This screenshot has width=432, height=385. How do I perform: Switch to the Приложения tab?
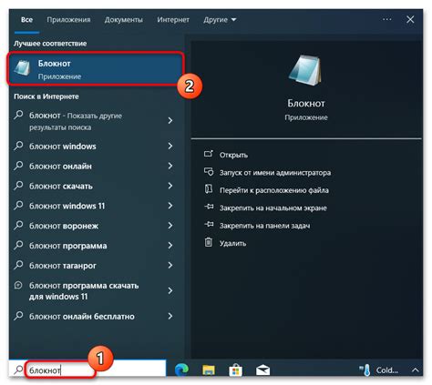(x=68, y=20)
